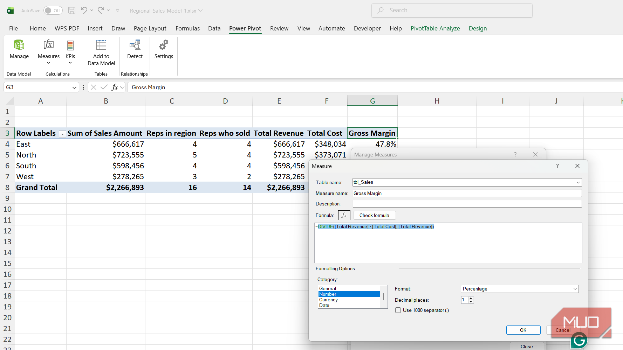Viewport: 623px width, 350px height.
Task: Select the Currency category
Action: click(349, 300)
